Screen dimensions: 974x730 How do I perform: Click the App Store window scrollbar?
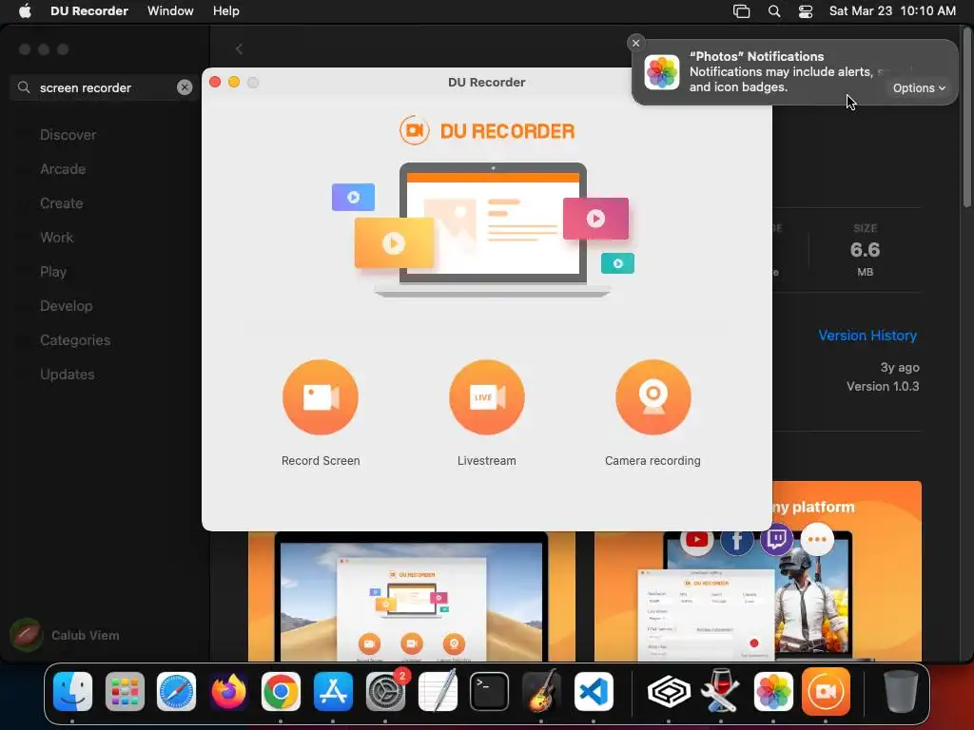967,118
